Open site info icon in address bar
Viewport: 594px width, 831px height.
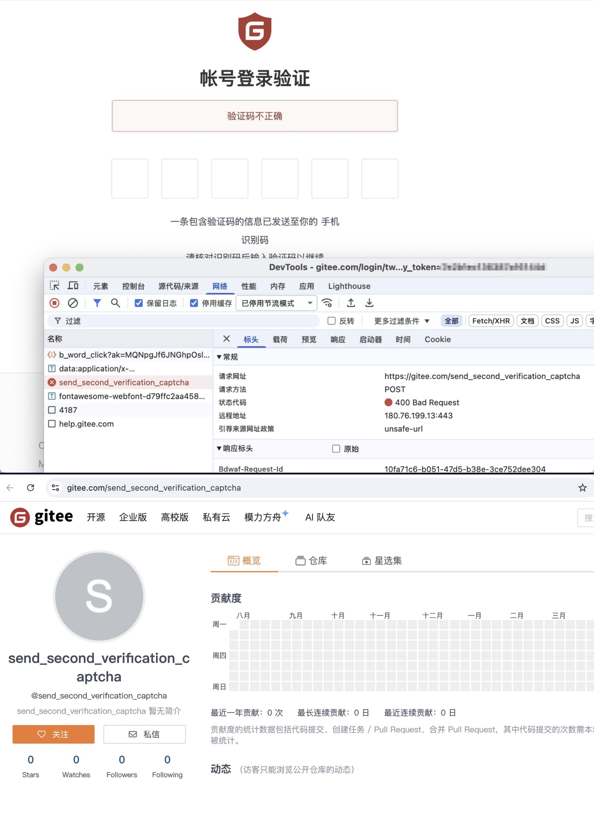coord(56,487)
